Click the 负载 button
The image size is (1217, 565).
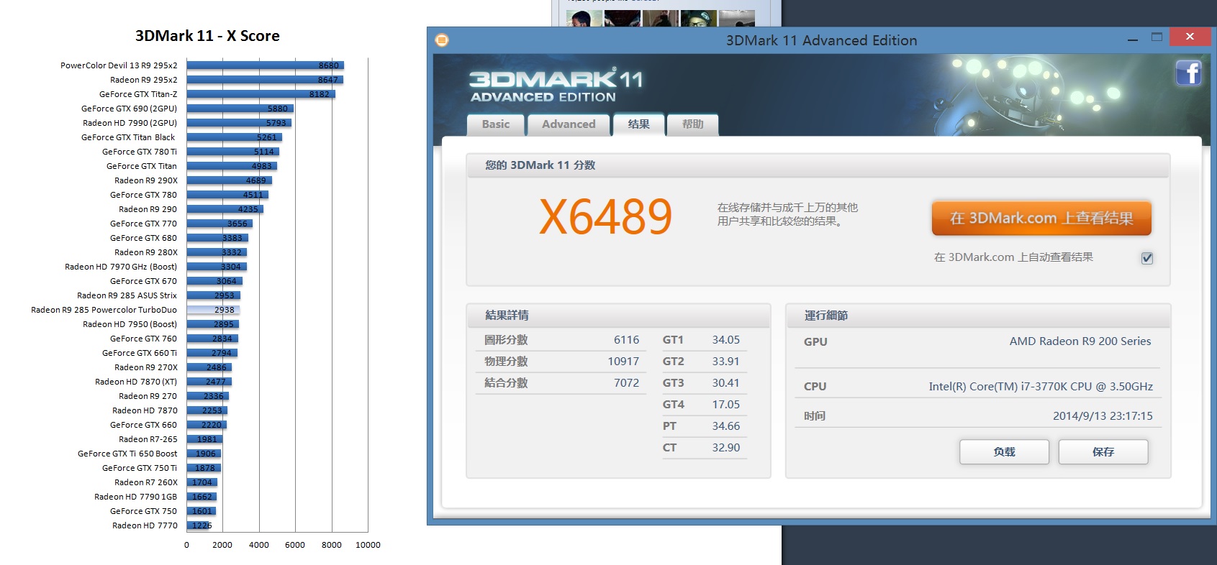1004,452
